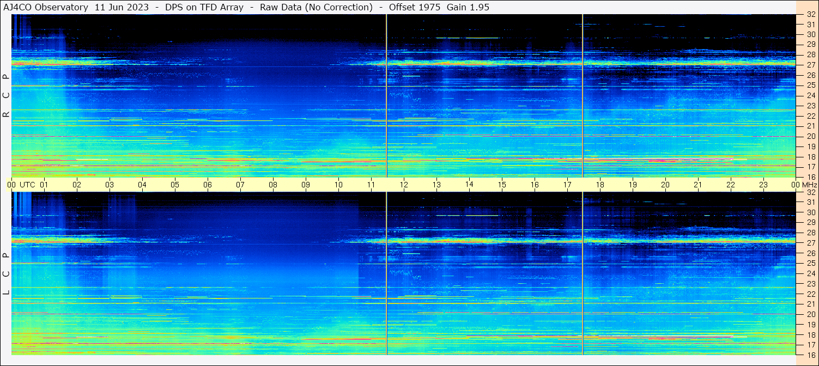Image resolution: width=819 pixels, height=366 pixels.
Task: Click the vertical marker line in the LCP panel near 17:30
Action: point(583,273)
